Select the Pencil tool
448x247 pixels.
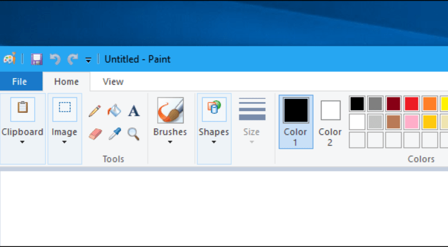pyautogui.click(x=95, y=111)
